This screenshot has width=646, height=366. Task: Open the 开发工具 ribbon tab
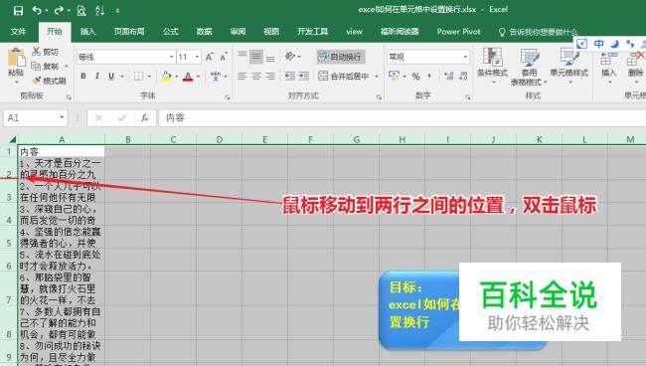(313, 31)
